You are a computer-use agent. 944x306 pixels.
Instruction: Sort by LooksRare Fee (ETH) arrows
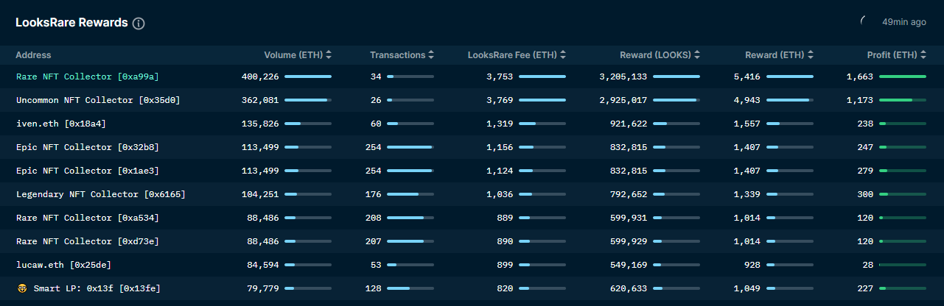coord(563,55)
